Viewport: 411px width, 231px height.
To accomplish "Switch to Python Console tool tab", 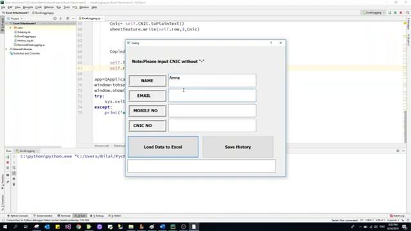I will pyautogui.click(x=17, y=216).
